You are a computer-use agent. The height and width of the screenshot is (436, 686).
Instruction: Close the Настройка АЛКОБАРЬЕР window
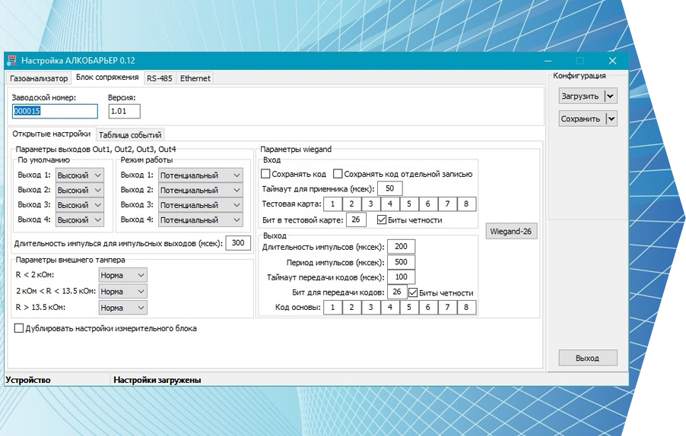pyautogui.click(x=612, y=61)
